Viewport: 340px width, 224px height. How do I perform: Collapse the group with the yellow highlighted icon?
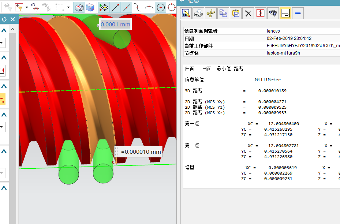click(4, 86)
